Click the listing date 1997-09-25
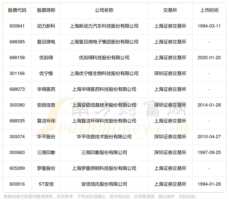The height and width of the screenshot is (204, 229). [x=209, y=152]
